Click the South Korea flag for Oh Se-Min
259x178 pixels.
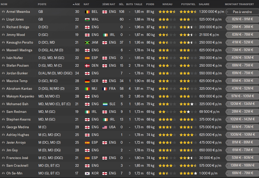tap(87, 173)
